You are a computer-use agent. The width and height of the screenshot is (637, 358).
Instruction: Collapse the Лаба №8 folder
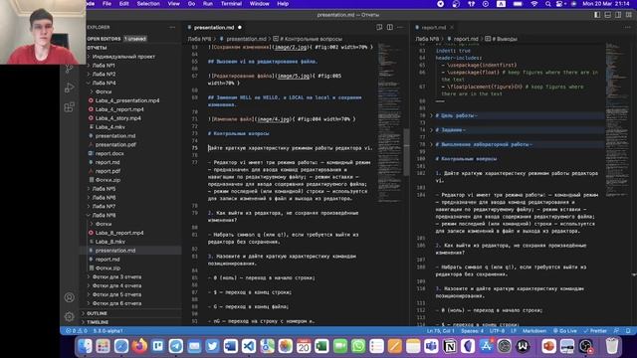point(104,215)
